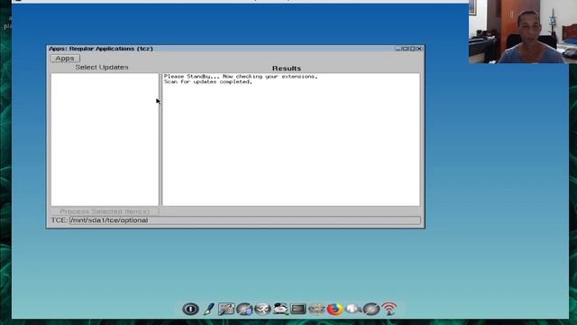
Task: Click dock icon left of Firefox
Action: click(316, 309)
